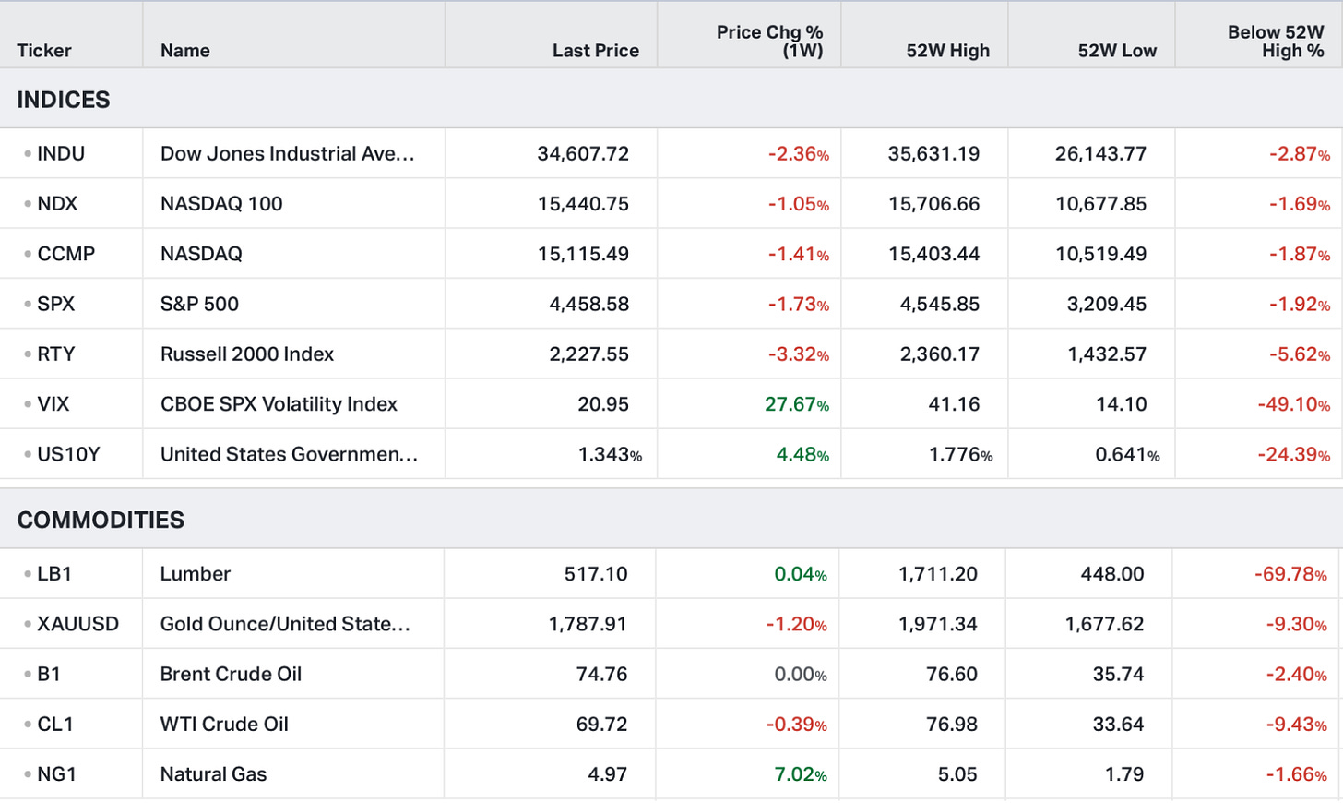The image size is (1343, 803).
Task: Click the 52W low value 26,143.77
Action: 1100,154
